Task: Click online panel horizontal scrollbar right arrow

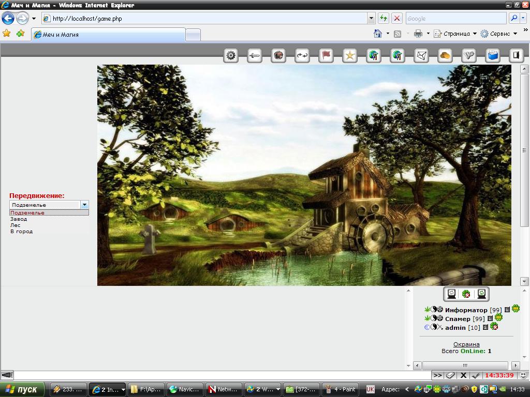Action: coord(516,365)
